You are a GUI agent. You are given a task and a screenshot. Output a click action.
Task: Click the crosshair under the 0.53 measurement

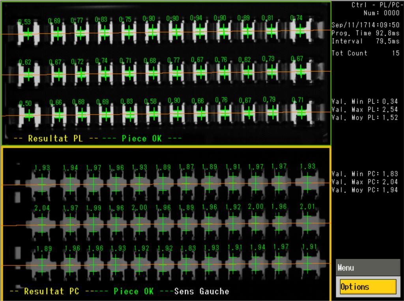click(28, 34)
